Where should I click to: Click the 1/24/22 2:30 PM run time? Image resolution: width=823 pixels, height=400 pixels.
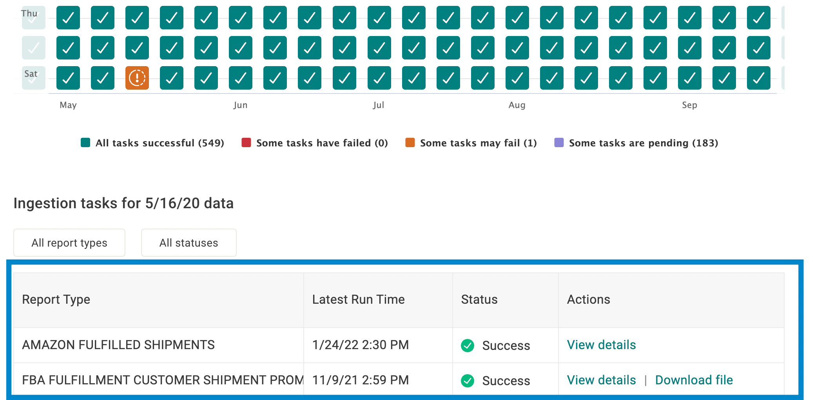(361, 345)
